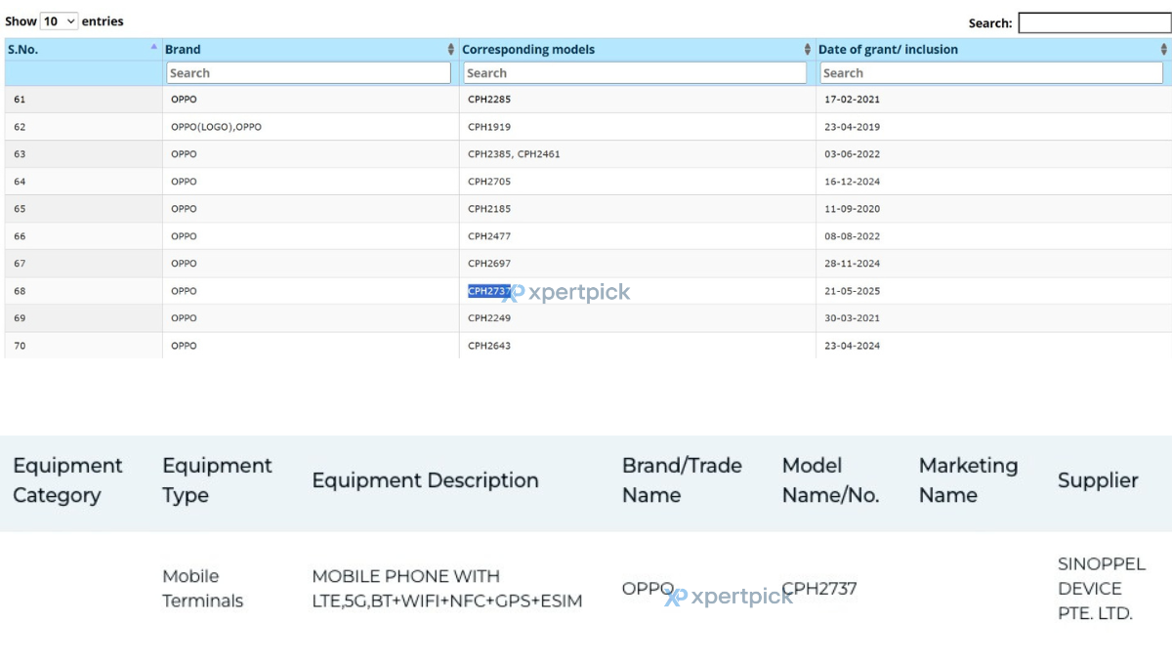Click the date 03-06-2022

pyautogui.click(x=852, y=154)
